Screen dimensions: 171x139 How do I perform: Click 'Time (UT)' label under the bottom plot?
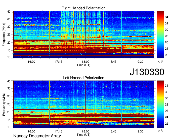[83, 135]
